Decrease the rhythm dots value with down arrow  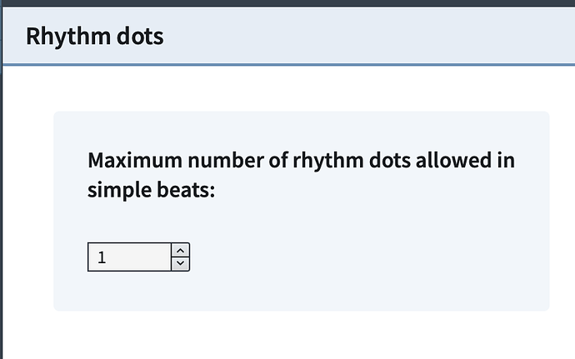point(180,263)
